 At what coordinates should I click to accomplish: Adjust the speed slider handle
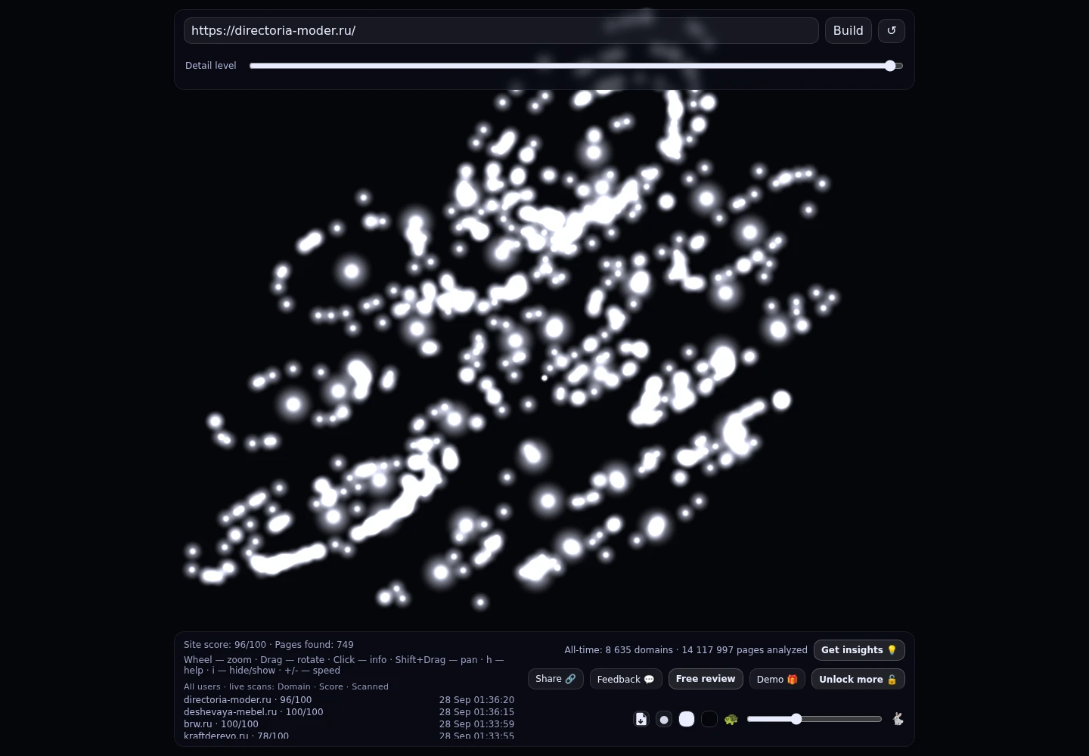(x=796, y=719)
